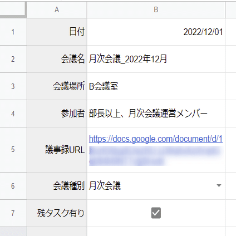Select column A header
This screenshot has height=236, width=236.
(57, 10)
